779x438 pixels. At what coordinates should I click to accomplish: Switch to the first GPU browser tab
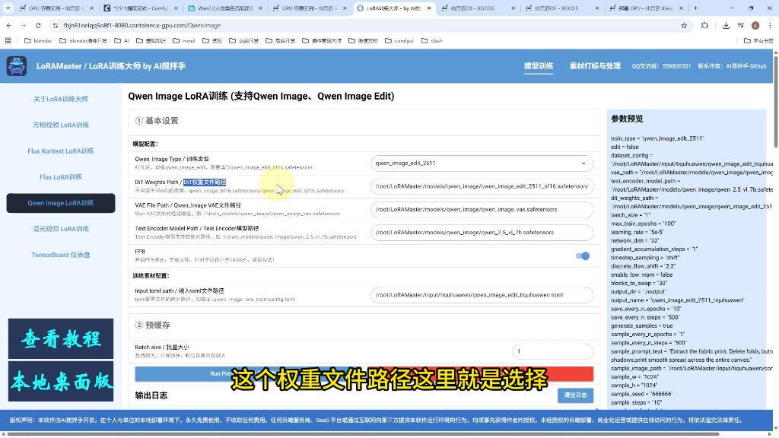[56, 8]
